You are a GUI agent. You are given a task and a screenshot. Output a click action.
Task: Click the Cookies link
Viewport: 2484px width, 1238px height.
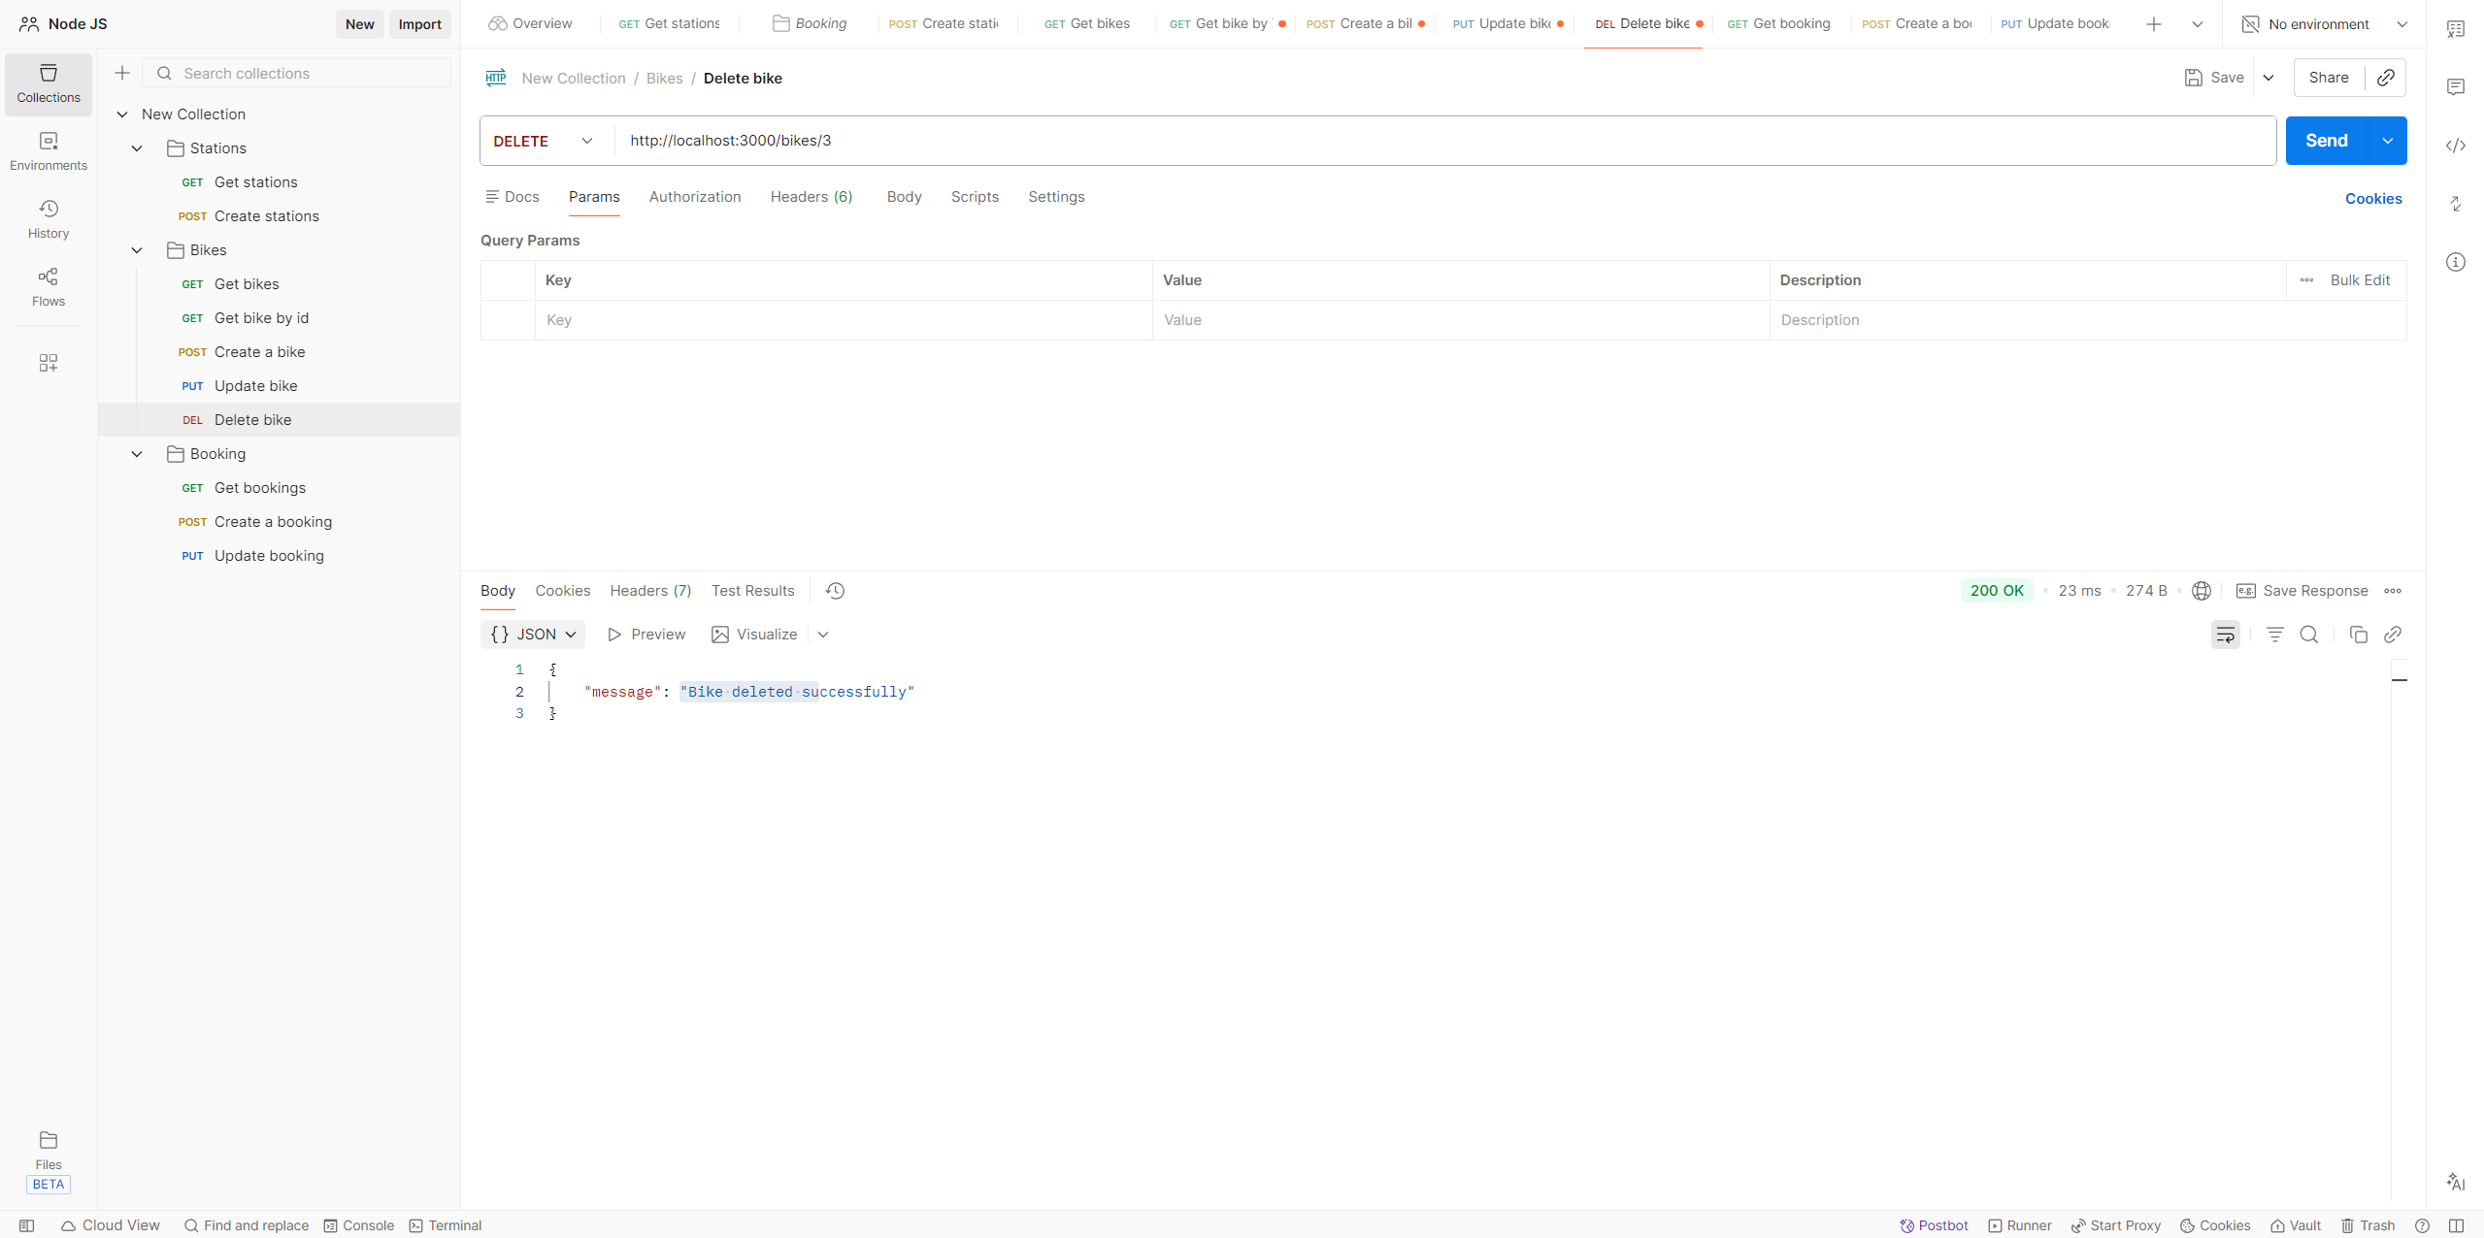pyautogui.click(x=2373, y=199)
